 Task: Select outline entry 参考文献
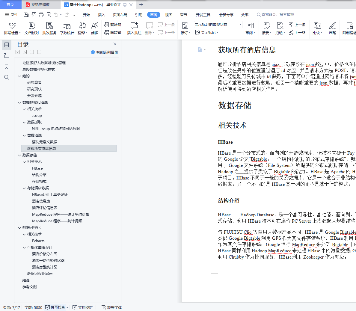(29, 287)
